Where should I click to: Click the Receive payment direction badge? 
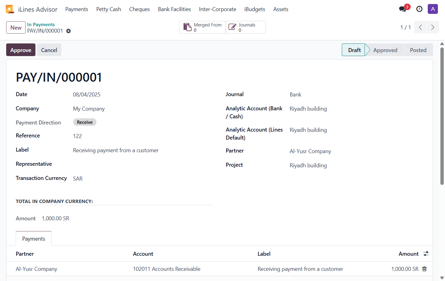point(85,122)
